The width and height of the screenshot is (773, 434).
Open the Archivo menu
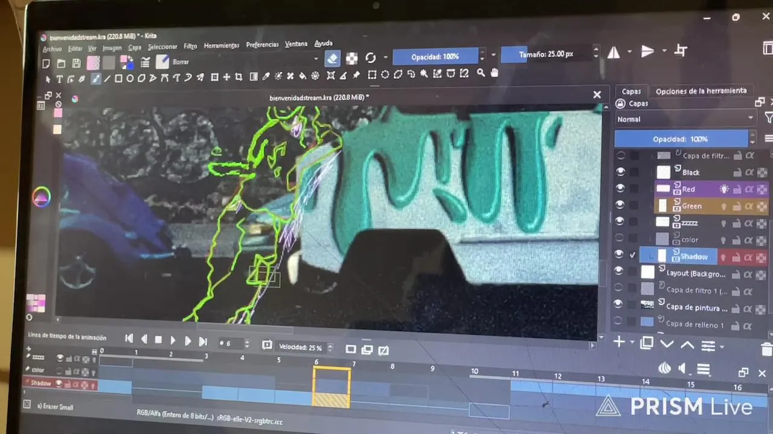point(52,49)
